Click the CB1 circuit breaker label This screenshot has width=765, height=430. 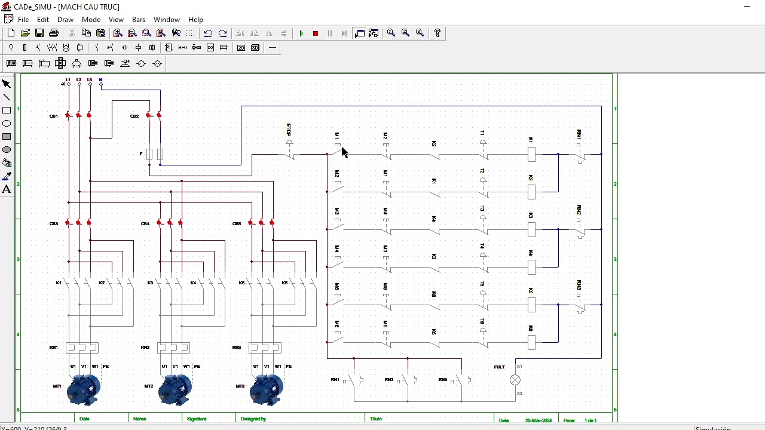pyautogui.click(x=54, y=116)
